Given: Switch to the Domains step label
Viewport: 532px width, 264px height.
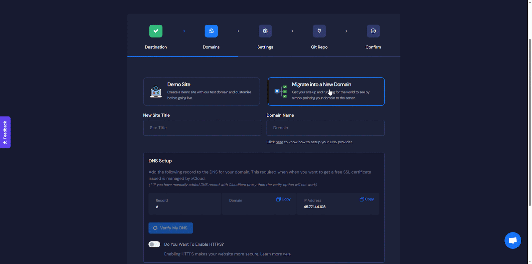Looking at the screenshot, I should 211,47.
